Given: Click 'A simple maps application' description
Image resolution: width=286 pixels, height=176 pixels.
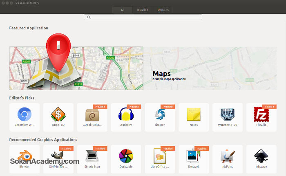Looking at the screenshot, I should point(169,79).
